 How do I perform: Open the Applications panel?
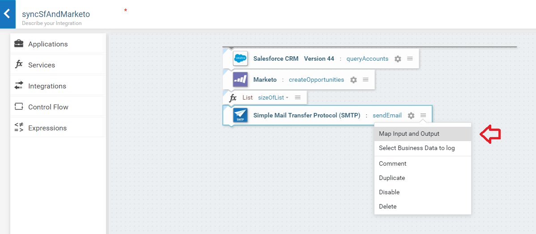click(58, 44)
